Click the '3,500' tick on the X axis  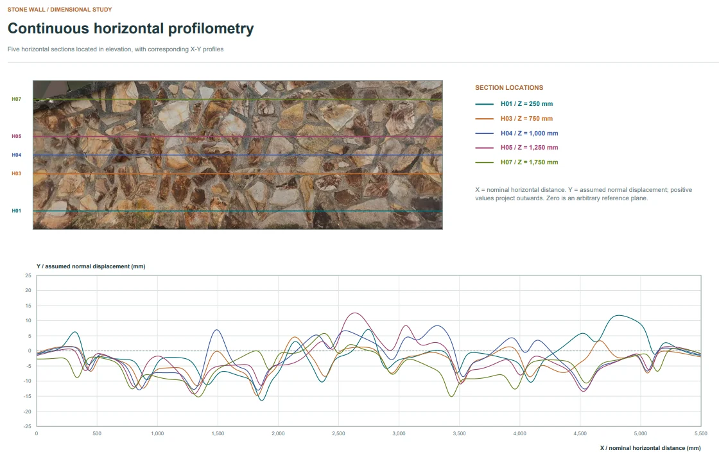point(459,433)
